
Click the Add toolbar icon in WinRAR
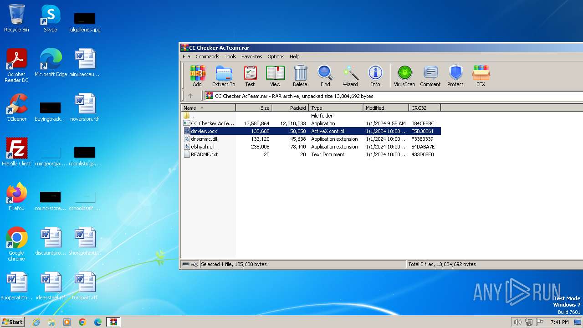pos(197,76)
